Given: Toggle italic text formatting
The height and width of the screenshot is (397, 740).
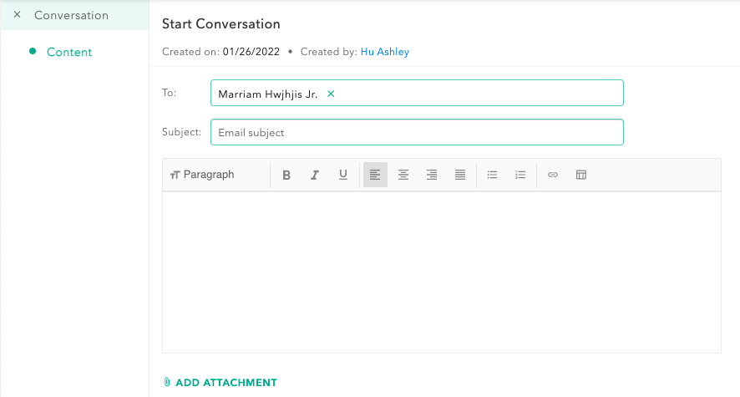Looking at the screenshot, I should [315, 175].
